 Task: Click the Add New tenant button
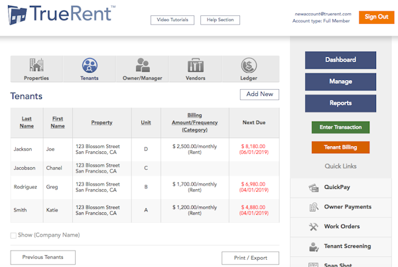pos(259,95)
